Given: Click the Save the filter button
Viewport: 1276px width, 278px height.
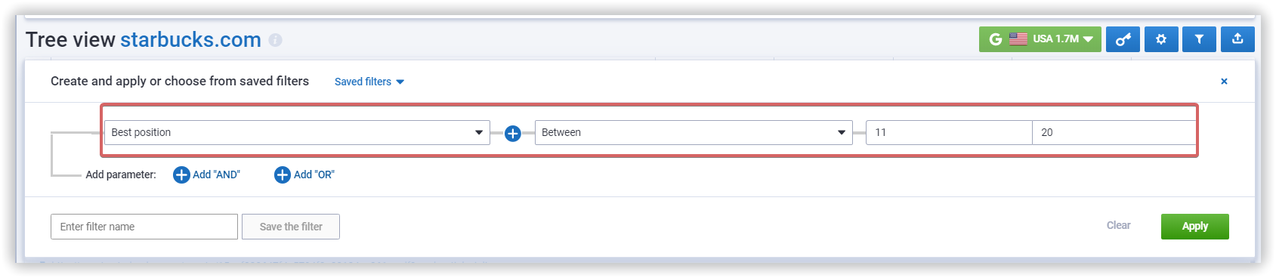Looking at the screenshot, I should 291,227.
